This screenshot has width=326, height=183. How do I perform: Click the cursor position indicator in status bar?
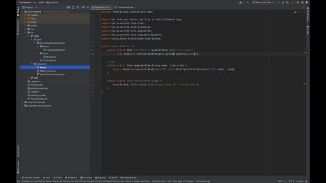(x=280, y=181)
